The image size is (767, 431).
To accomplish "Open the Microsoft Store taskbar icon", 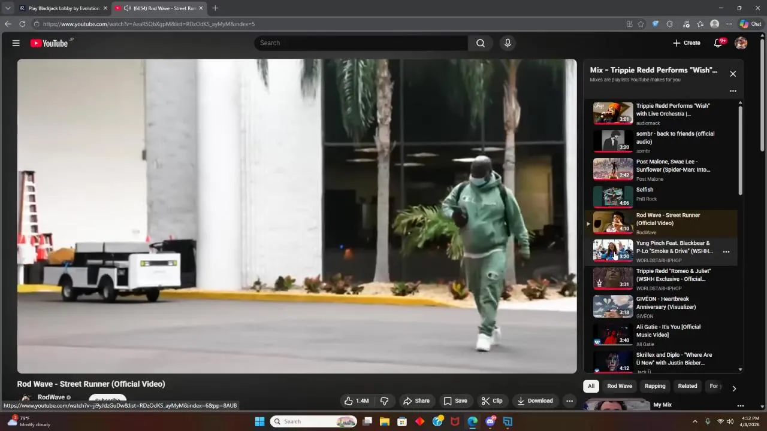I will pos(402,421).
